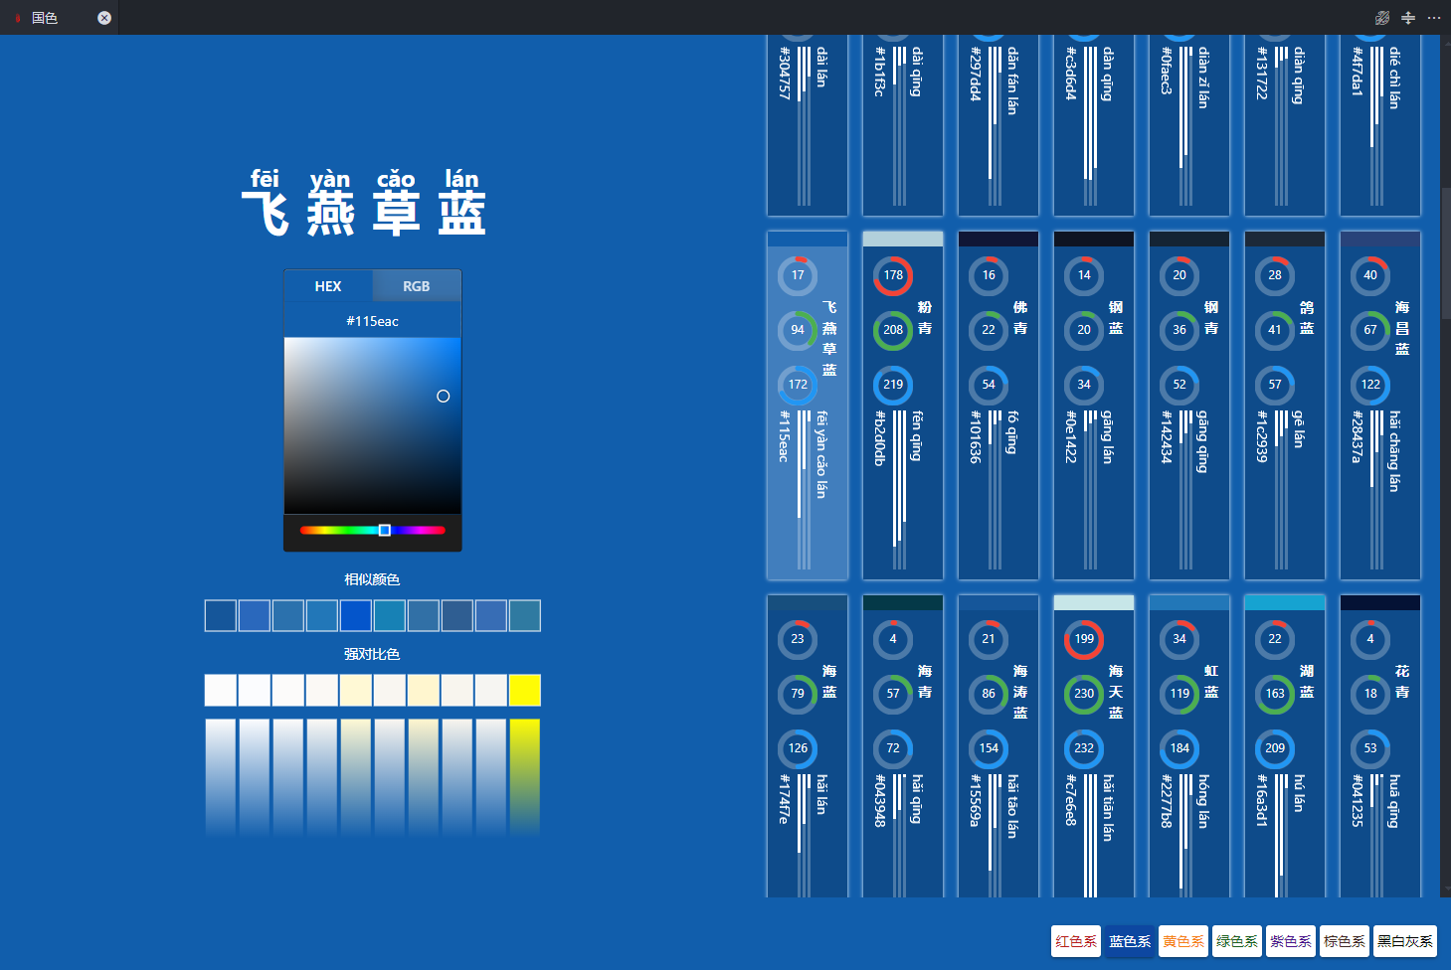Viewport: 1451px width, 970px height.
Task: Click the #115eac hex value field
Action: (x=372, y=320)
